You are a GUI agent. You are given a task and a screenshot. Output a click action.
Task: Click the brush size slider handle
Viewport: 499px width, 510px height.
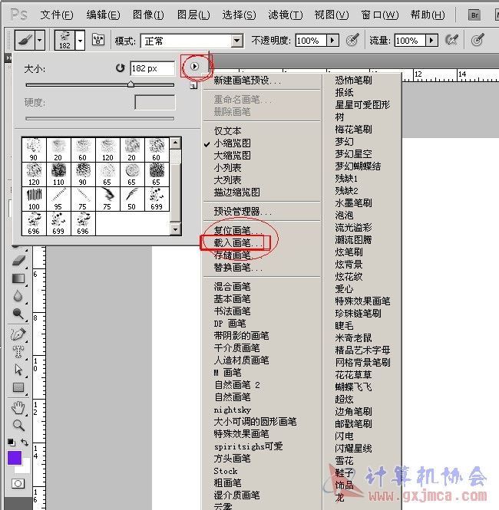click(131, 84)
